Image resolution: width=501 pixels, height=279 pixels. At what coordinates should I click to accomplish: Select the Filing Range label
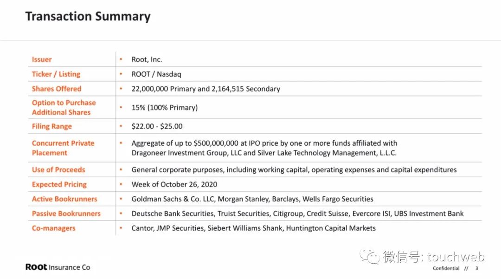51,126
